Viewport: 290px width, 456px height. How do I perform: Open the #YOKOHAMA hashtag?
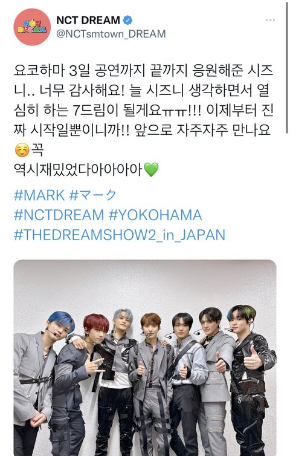[x=155, y=215]
